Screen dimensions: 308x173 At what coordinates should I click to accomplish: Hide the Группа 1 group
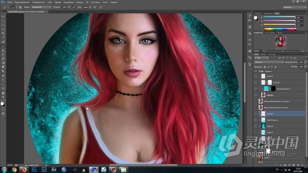click(256, 71)
